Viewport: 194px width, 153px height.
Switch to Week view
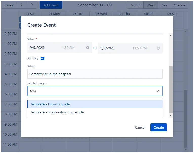point(151,5)
